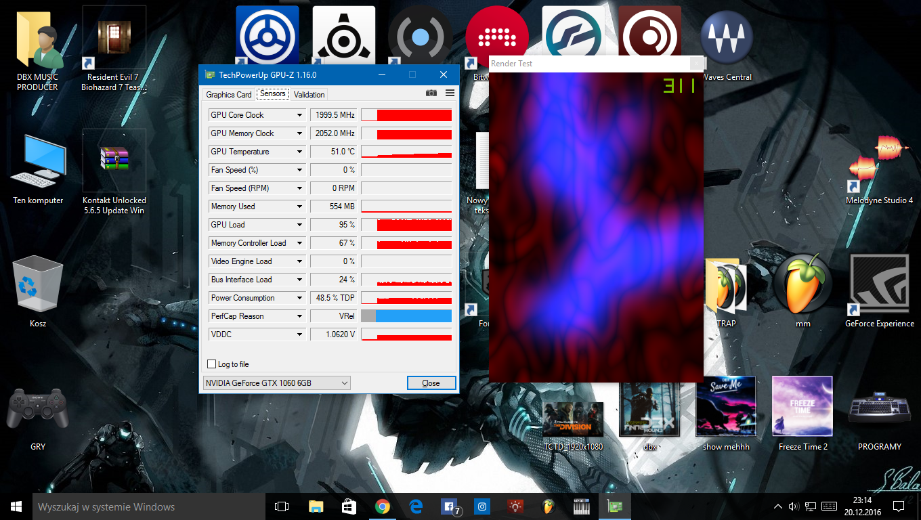
Task: Open the FL Studio project named mm
Action: 802,292
